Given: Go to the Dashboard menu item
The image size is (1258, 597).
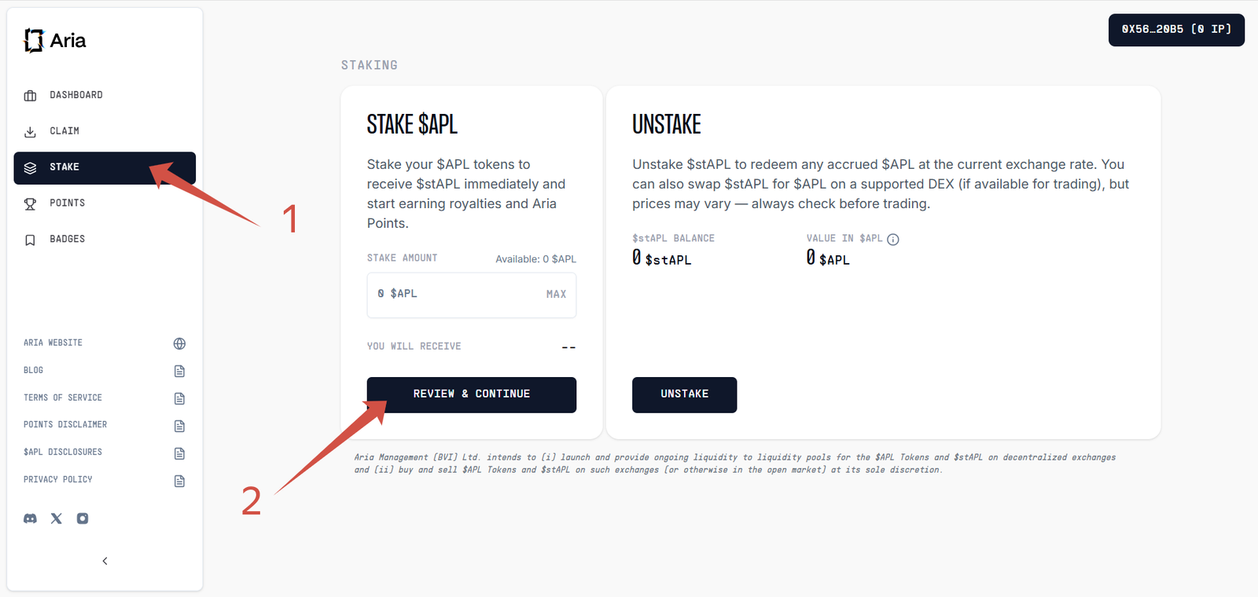Looking at the screenshot, I should (x=76, y=95).
